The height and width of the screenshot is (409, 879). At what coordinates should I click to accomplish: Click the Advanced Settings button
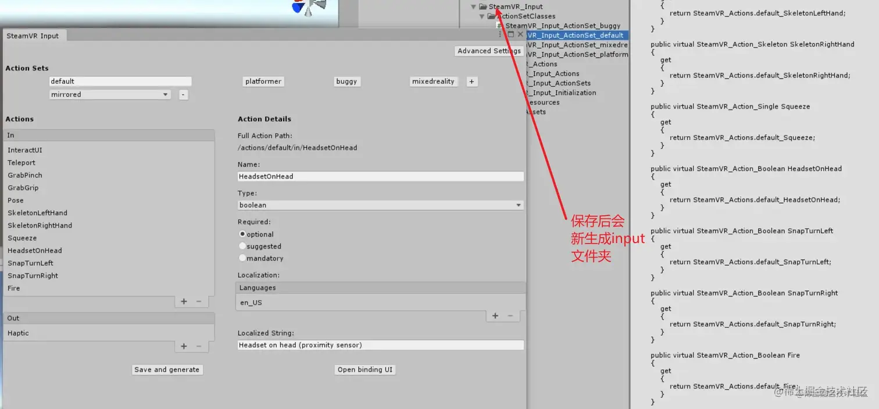point(489,51)
